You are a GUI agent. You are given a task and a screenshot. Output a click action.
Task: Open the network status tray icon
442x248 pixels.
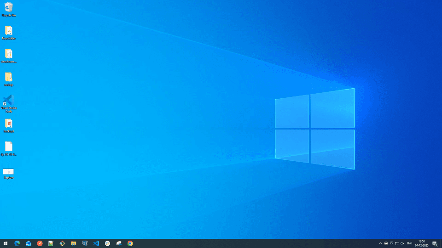tap(397, 243)
